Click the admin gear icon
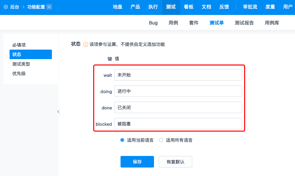The width and height of the screenshot is (295, 176). click(x=6, y=7)
